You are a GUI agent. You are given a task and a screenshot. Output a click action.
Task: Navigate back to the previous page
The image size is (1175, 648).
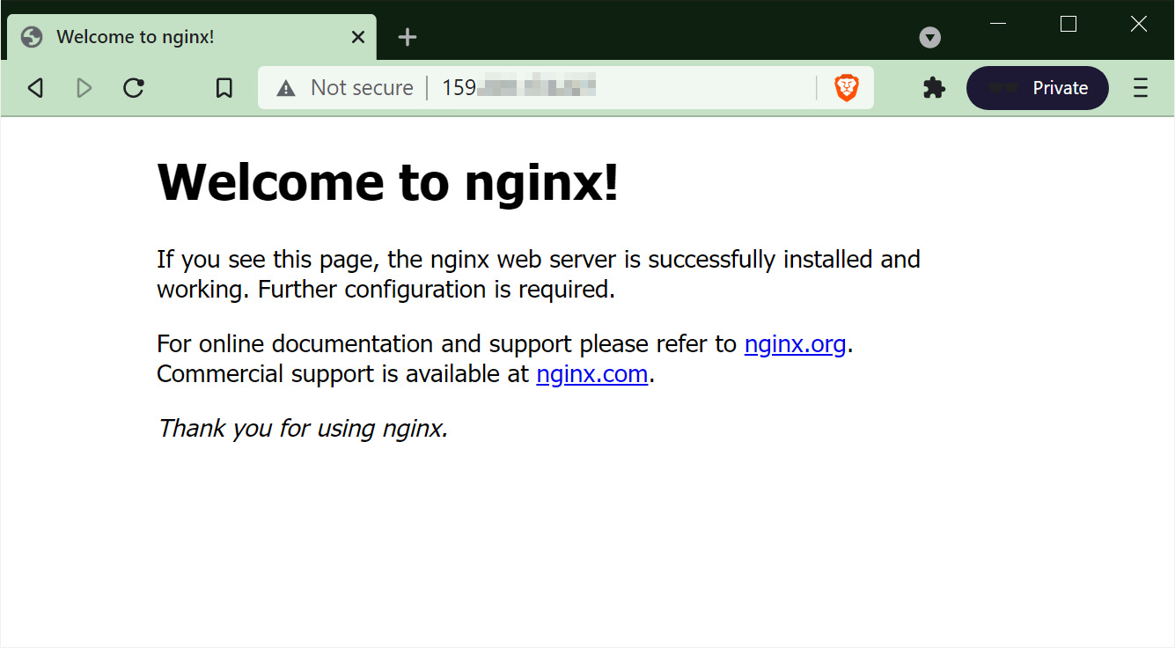34,87
